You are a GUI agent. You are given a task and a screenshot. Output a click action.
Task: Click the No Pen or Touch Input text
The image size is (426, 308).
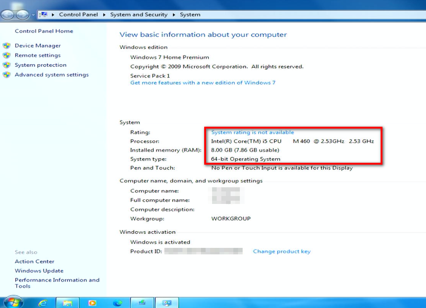pos(282,168)
